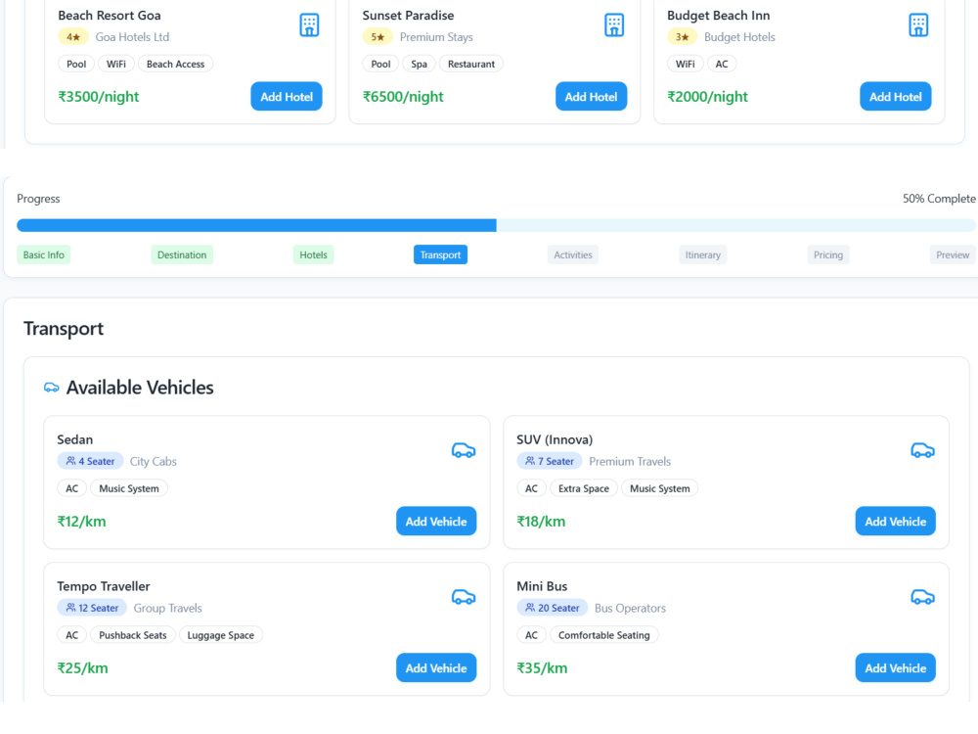Click the car icon on Tempo Traveller card
Image resolution: width=978 pixels, height=734 pixels.
point(464,597)
